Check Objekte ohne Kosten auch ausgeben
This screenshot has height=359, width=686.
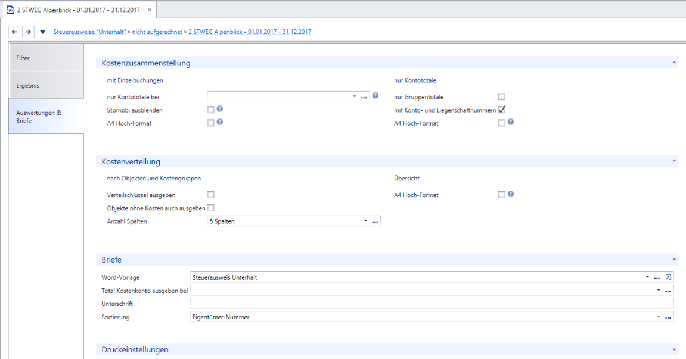point(210,208)
